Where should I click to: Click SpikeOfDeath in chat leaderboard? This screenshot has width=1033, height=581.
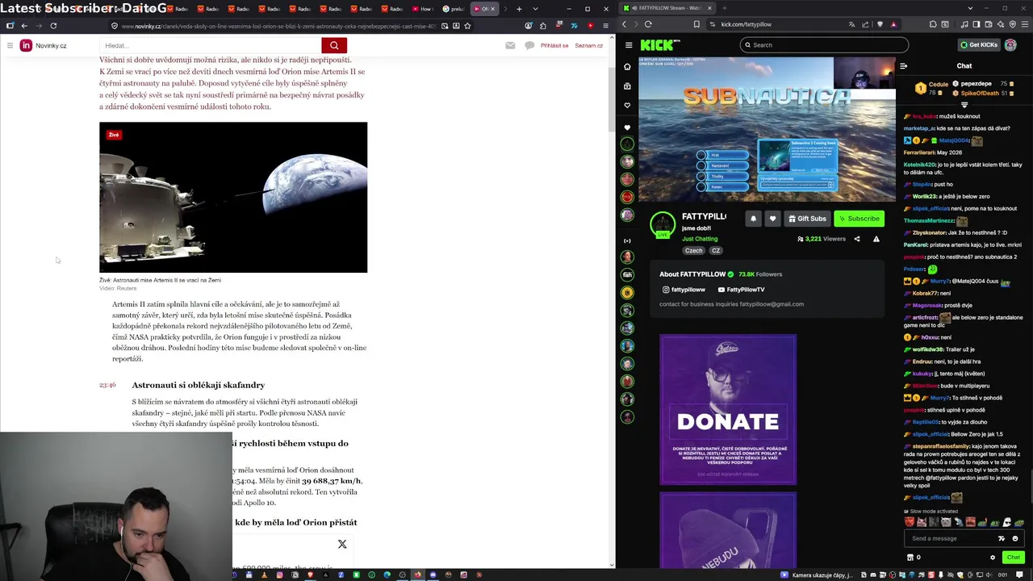[980, 94]
